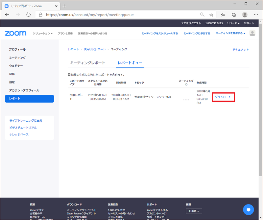Click ミーティングに参加する link

197,34
